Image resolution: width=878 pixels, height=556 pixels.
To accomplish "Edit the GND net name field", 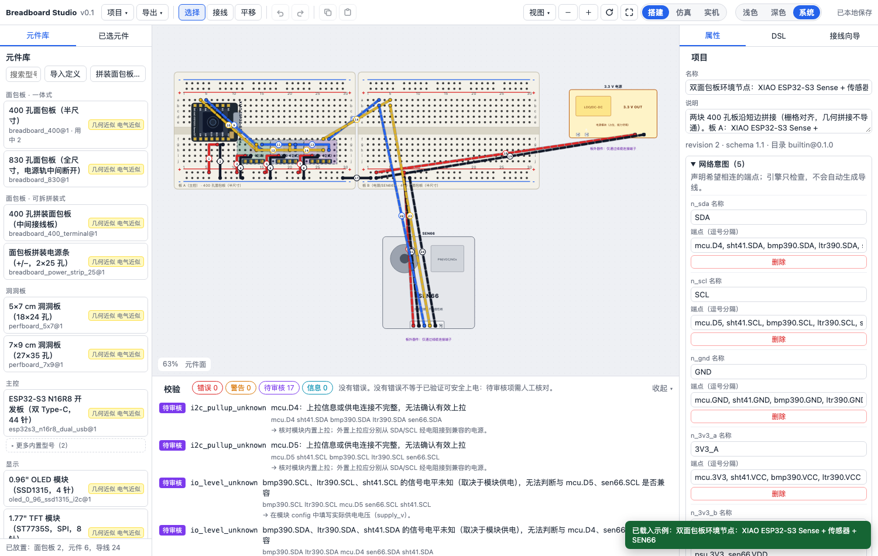I will tap(778, 372).
